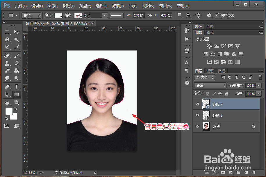
Task: Hide the 矩形 1 layer
Action: point(198,115)
